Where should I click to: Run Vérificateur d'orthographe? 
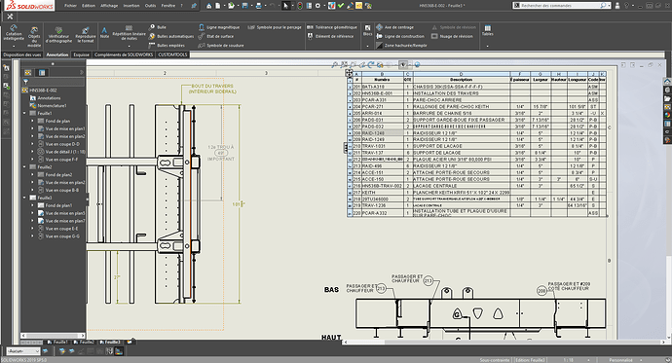pyautogui.click(x=58, y=35)
